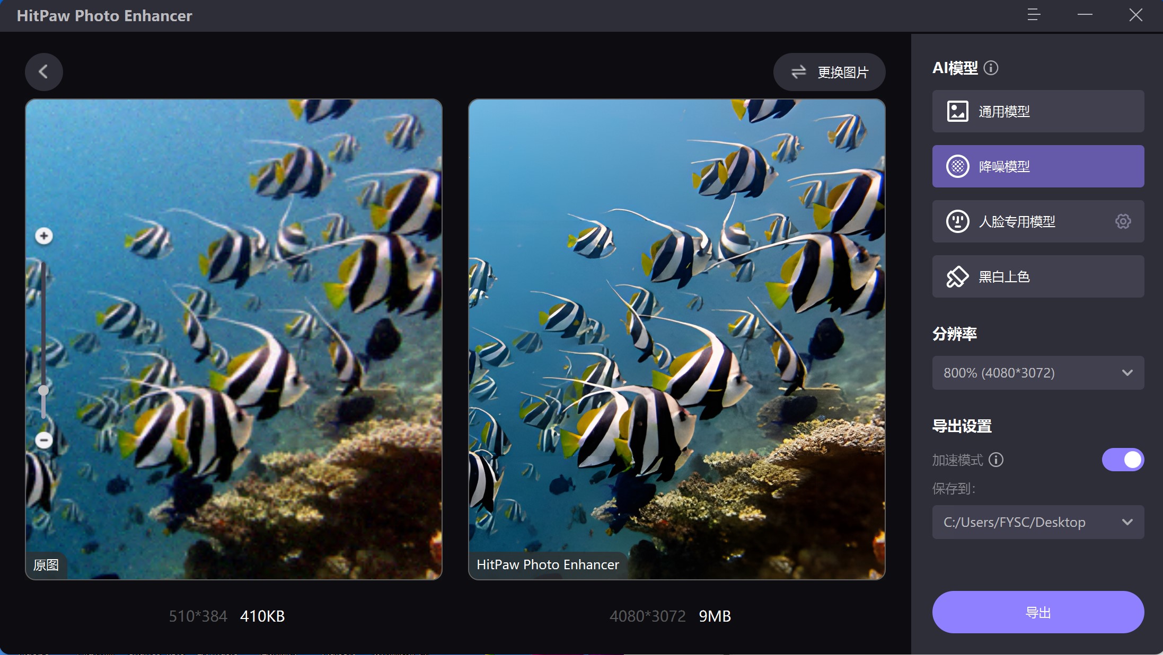Click the 410KB original file size text
1163x655 pixels.
point(262,616)
